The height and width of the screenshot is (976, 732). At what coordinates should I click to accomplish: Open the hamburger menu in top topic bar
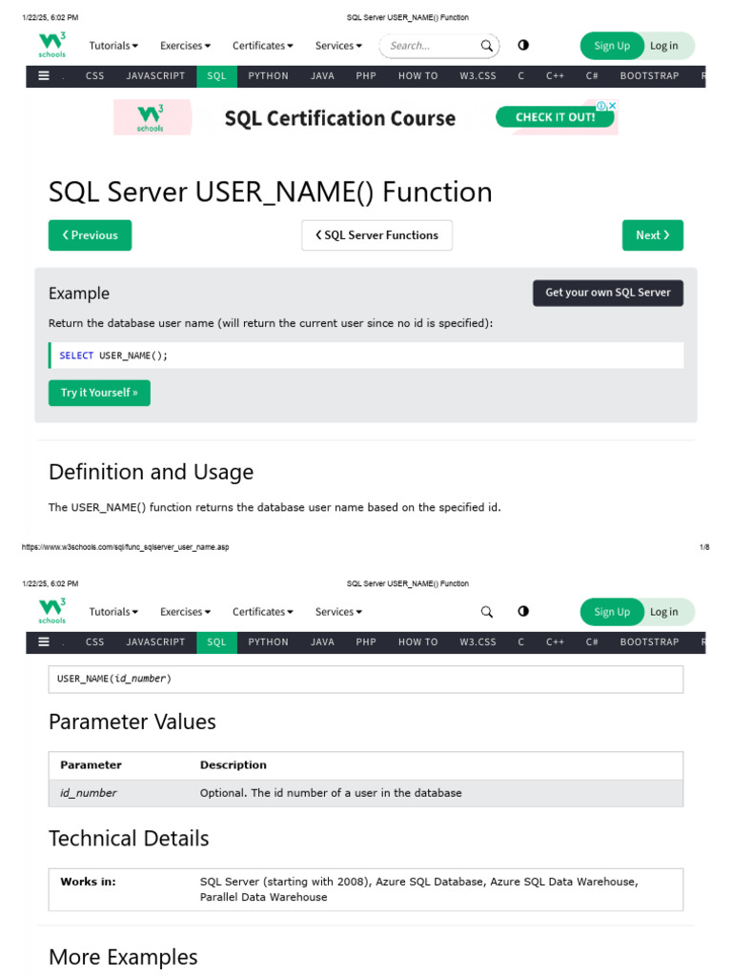click(44, 76)
